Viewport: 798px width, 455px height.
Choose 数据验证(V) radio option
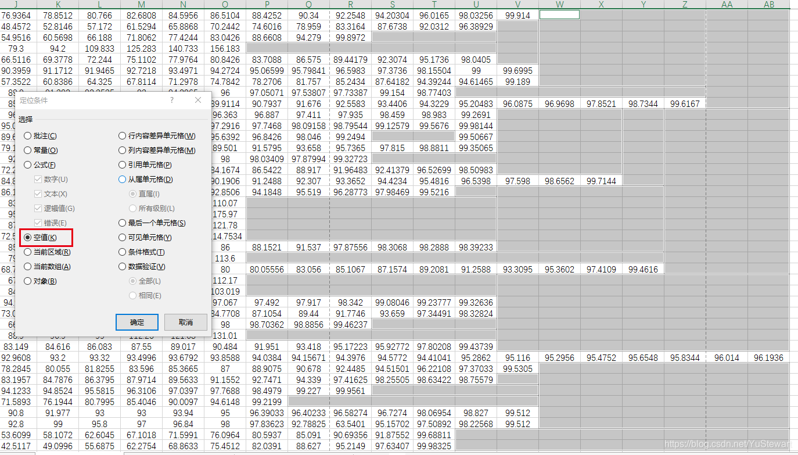pyautogui.click(x=142, y=267)
